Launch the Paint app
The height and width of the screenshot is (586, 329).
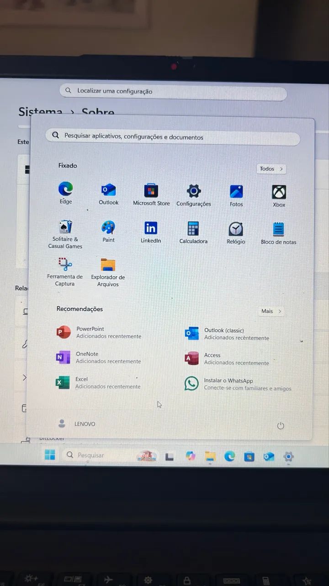tap(108, 232)
